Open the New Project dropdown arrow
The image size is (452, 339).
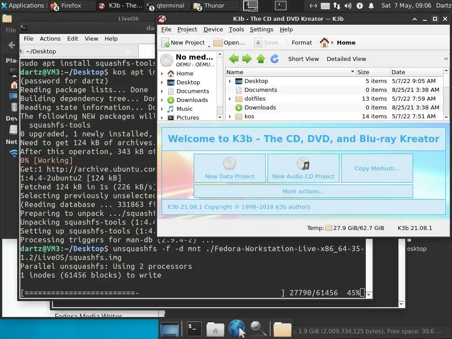[209, 46]
